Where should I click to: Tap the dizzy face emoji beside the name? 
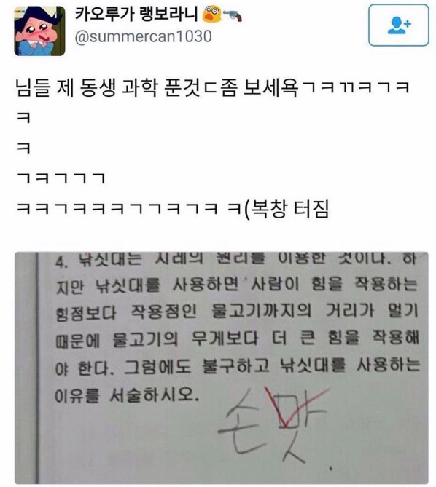coord(211,15)
